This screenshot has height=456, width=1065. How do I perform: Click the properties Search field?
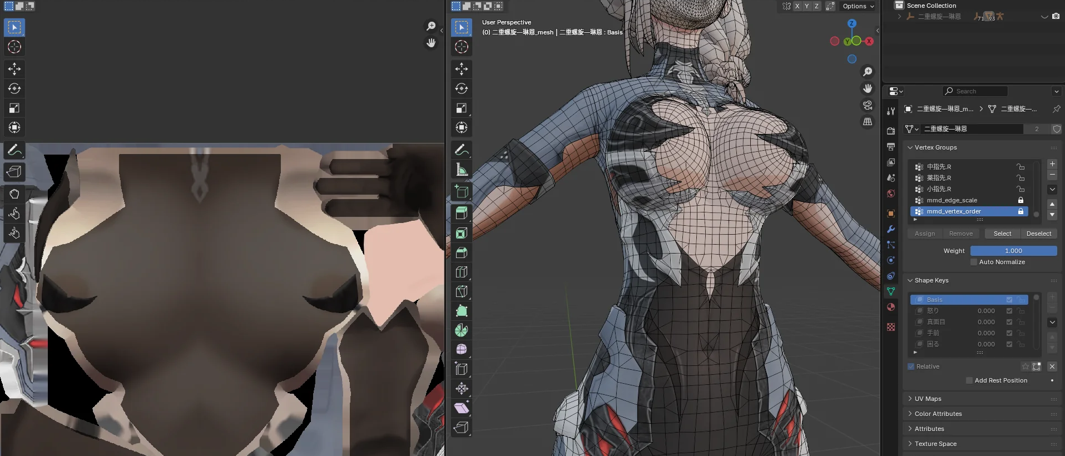pyautogui.click(x=975, y=91)
